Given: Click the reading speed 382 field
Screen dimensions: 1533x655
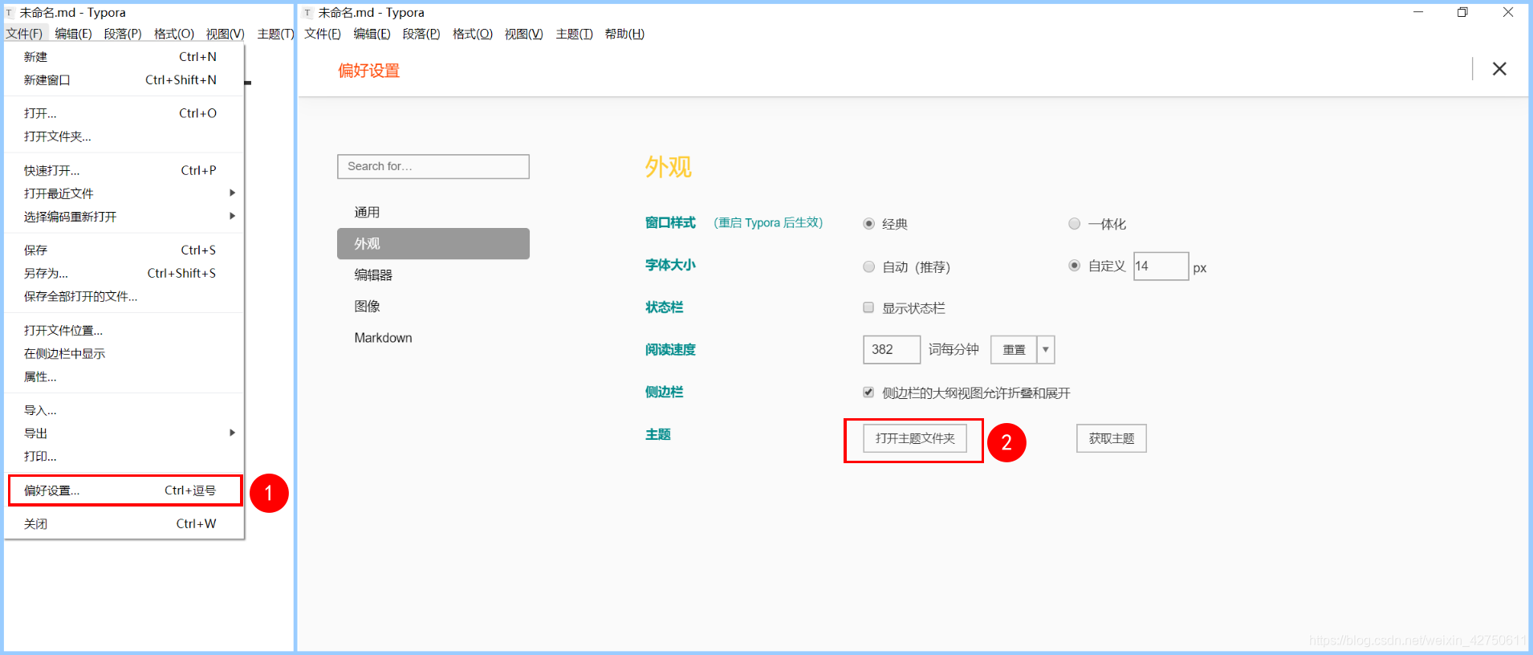Looking at the screenshot, I should 892,350.
